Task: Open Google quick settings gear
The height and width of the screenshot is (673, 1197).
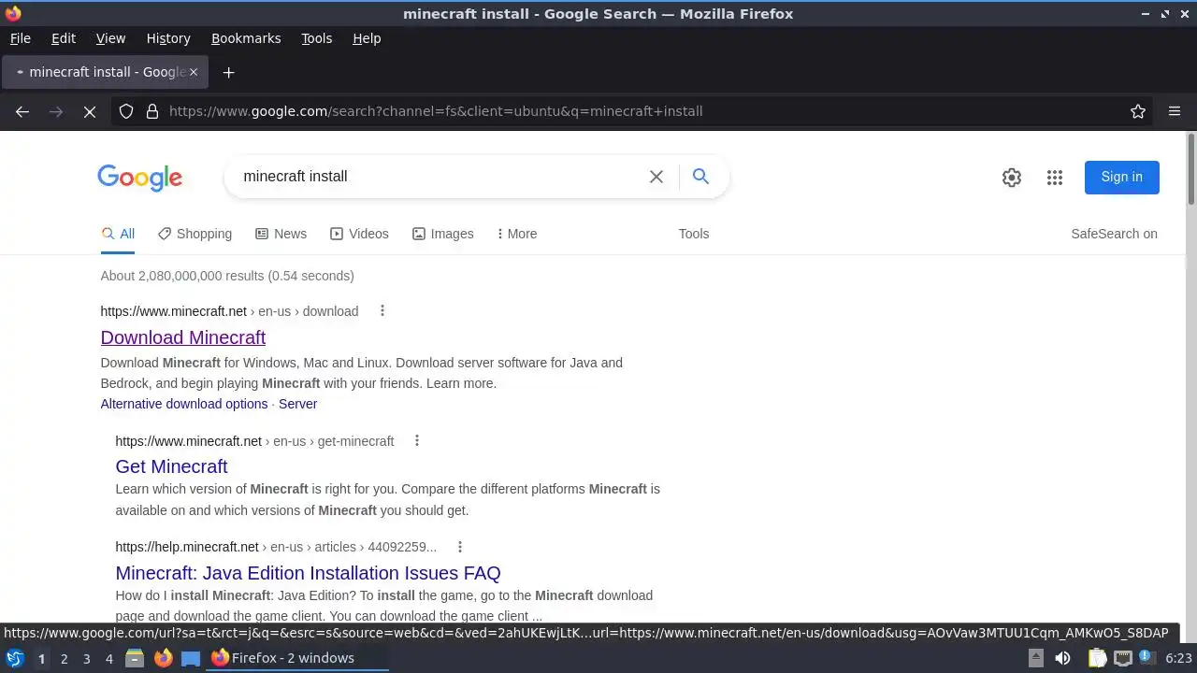Action: point(1012,178)
